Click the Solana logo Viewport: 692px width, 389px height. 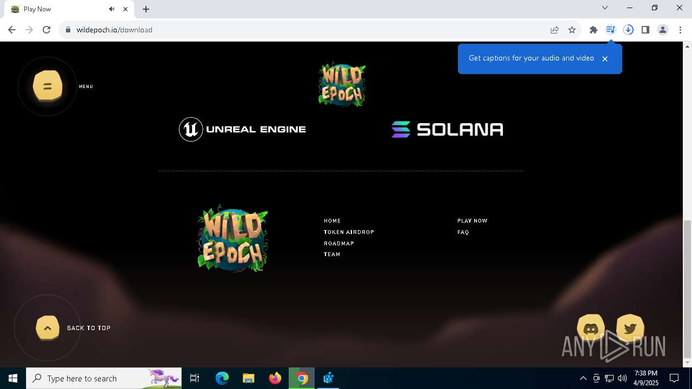[447, 129]
